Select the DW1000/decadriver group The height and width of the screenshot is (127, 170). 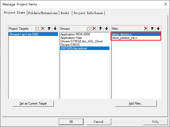coord(85,48)
